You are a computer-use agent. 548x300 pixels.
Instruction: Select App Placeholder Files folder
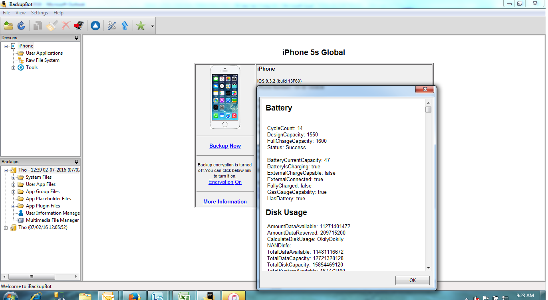(x=48, y=199)
